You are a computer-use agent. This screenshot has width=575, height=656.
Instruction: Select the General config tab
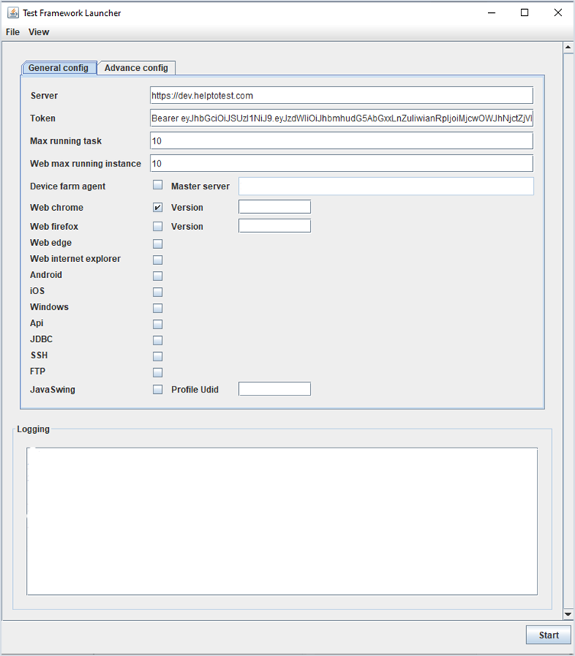click(59, 68)
